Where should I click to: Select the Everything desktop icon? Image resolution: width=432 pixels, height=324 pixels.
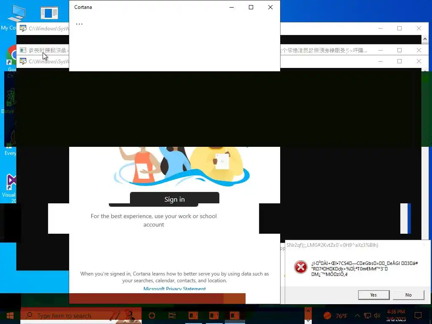(10, 143)
